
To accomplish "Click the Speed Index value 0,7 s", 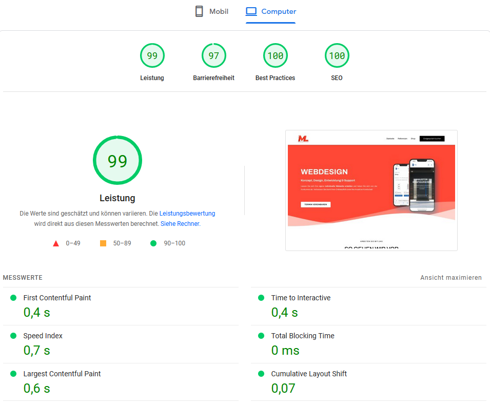I will (37, 350).
